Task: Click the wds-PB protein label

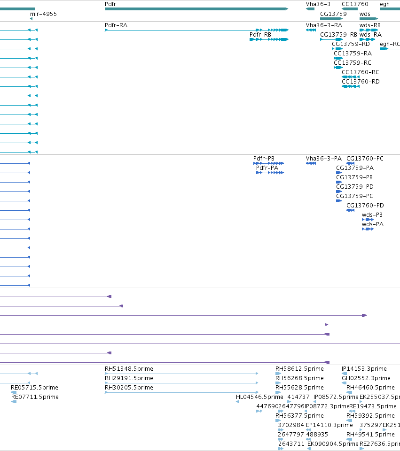Action: coord(372,215)
